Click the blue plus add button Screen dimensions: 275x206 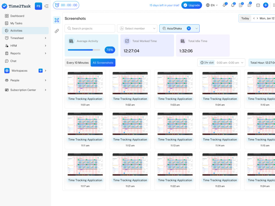coord(266,5)
